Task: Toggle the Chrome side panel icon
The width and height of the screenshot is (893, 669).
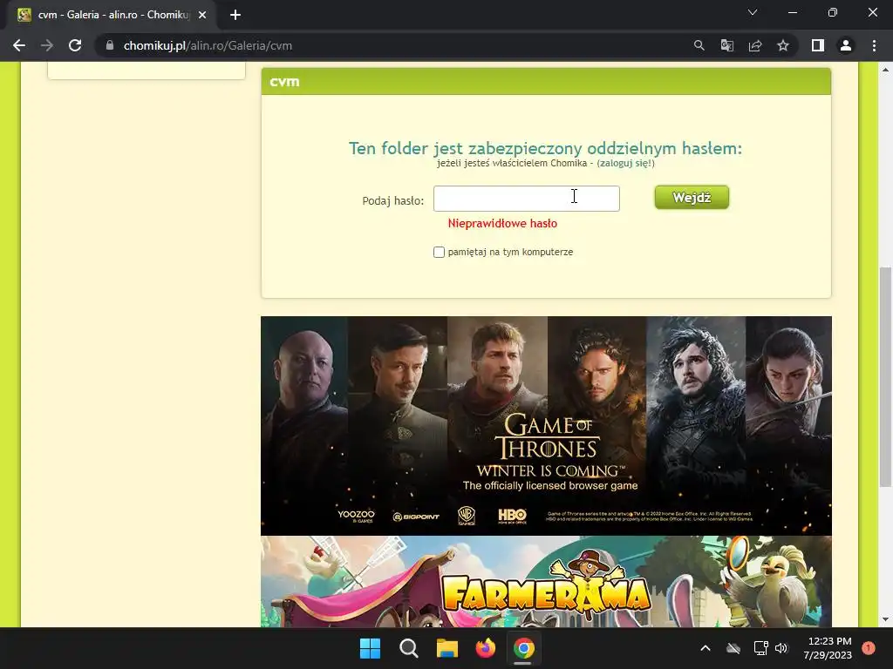Action: tap(818, 45)
